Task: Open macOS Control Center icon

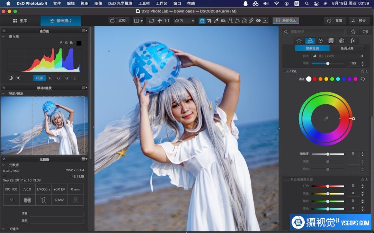Action: click(x=316, y=3)
